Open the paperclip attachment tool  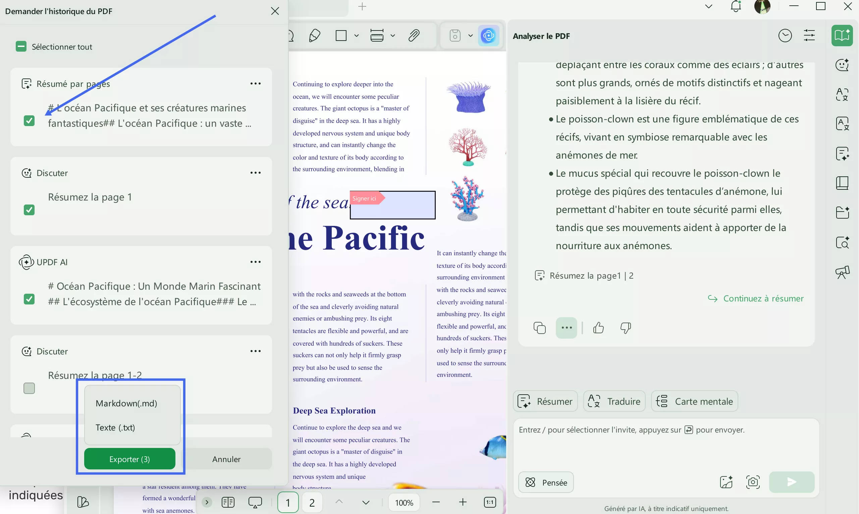[415, 35]
